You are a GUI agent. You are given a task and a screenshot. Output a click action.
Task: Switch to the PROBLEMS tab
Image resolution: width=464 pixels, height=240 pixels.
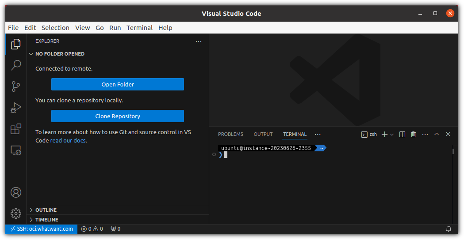[230, 134]
